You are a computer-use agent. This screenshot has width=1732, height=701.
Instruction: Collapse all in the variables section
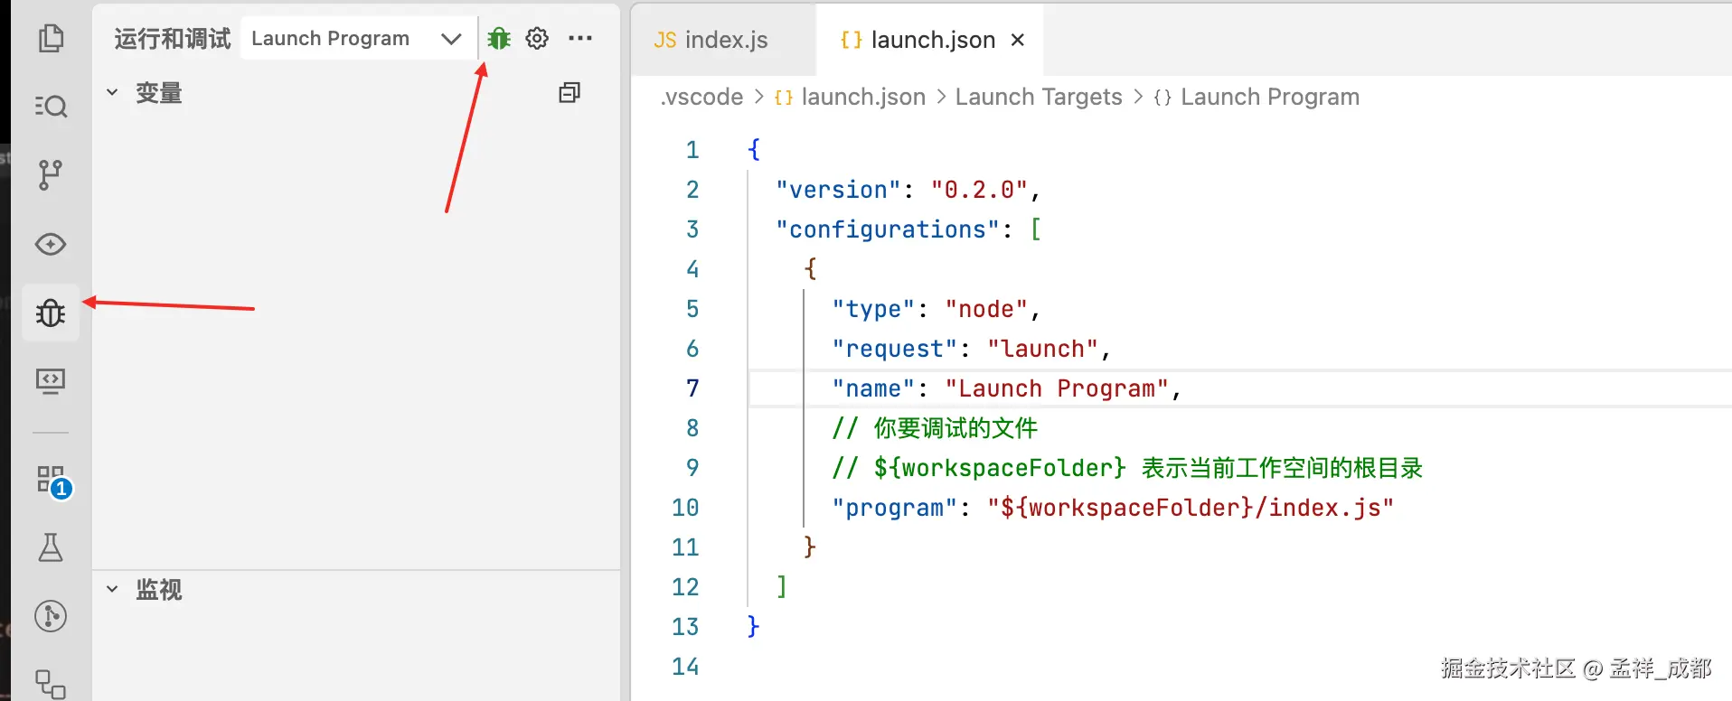[x=569, y=93]
